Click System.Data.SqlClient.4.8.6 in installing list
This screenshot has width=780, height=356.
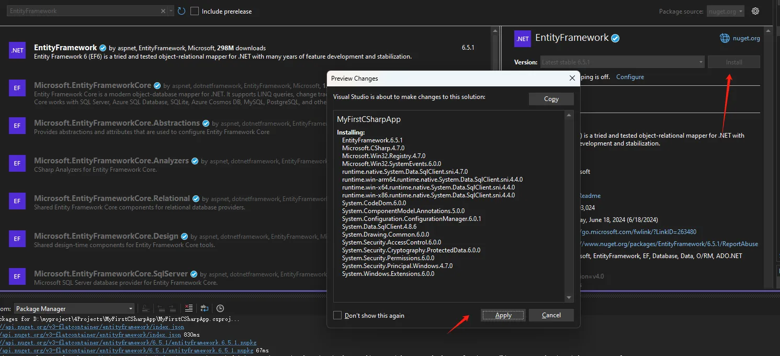point(379,227)
